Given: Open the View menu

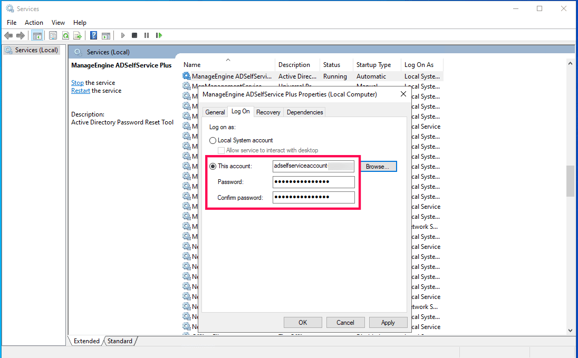Looking at the screenshot, I should (58, 23).
